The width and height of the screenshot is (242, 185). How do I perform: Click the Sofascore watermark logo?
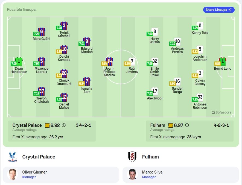tap(221, 112)
